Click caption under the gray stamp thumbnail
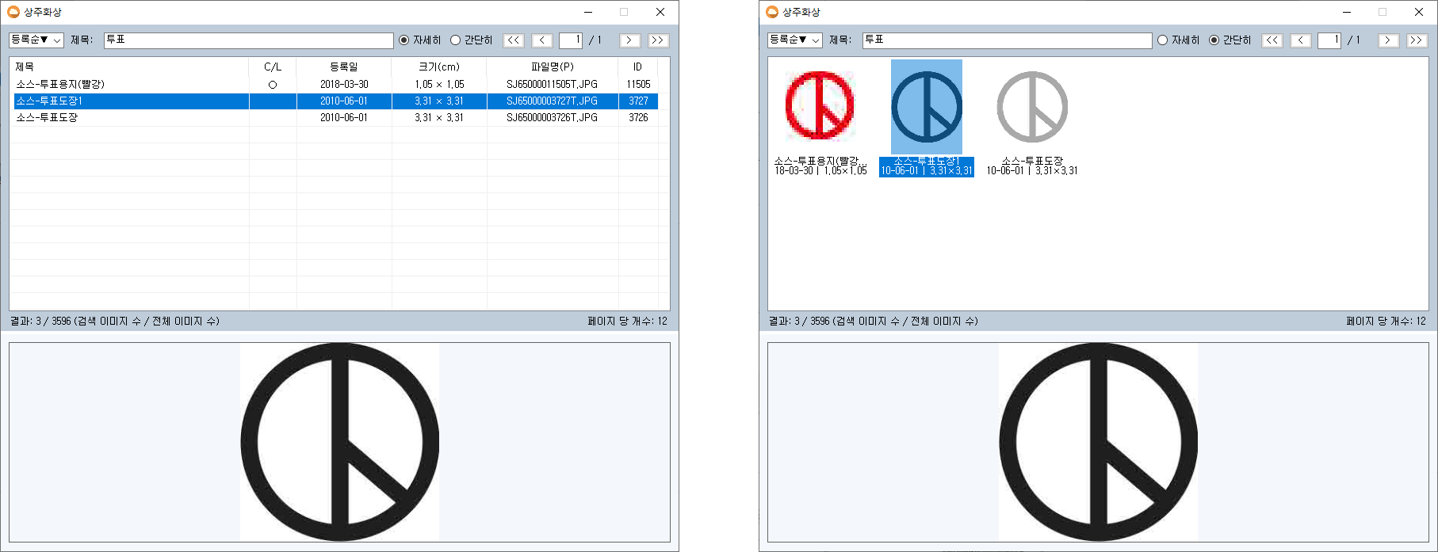Screen dimensions: 1438x552 tap(1032, 166)
